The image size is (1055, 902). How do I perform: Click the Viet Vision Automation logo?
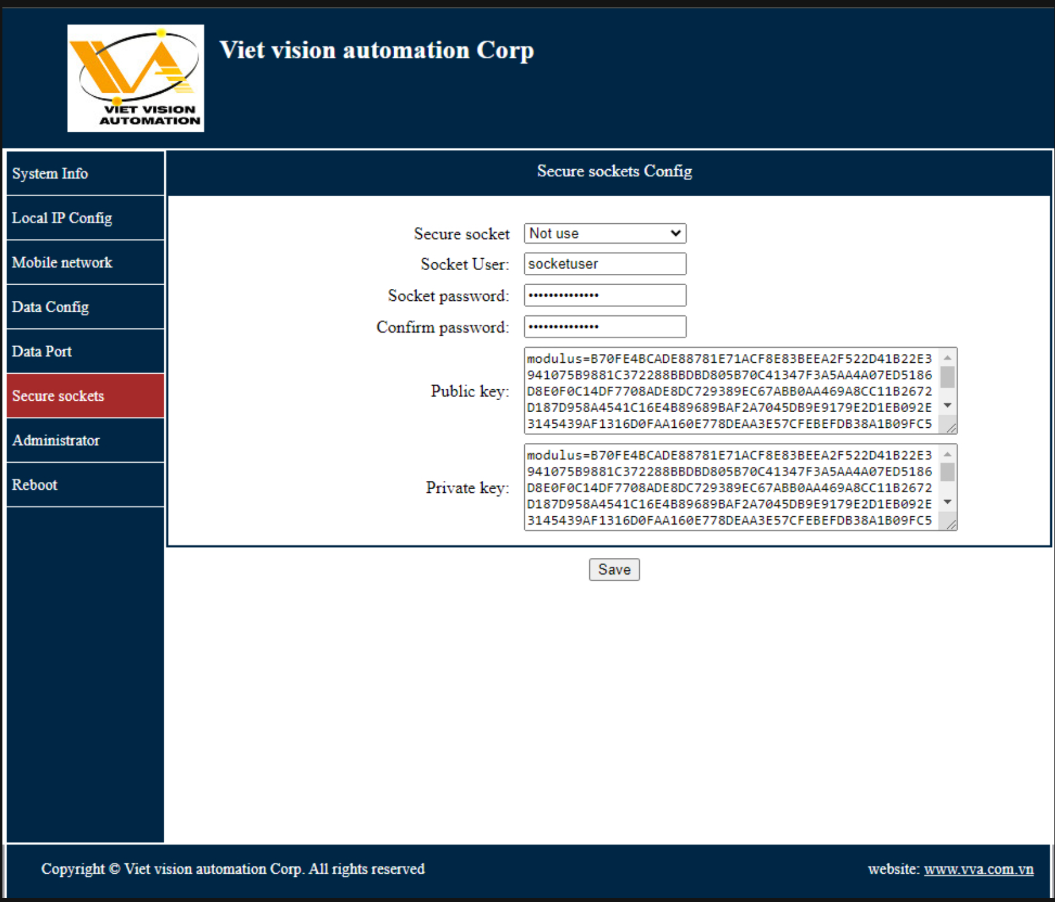point(135,78)
